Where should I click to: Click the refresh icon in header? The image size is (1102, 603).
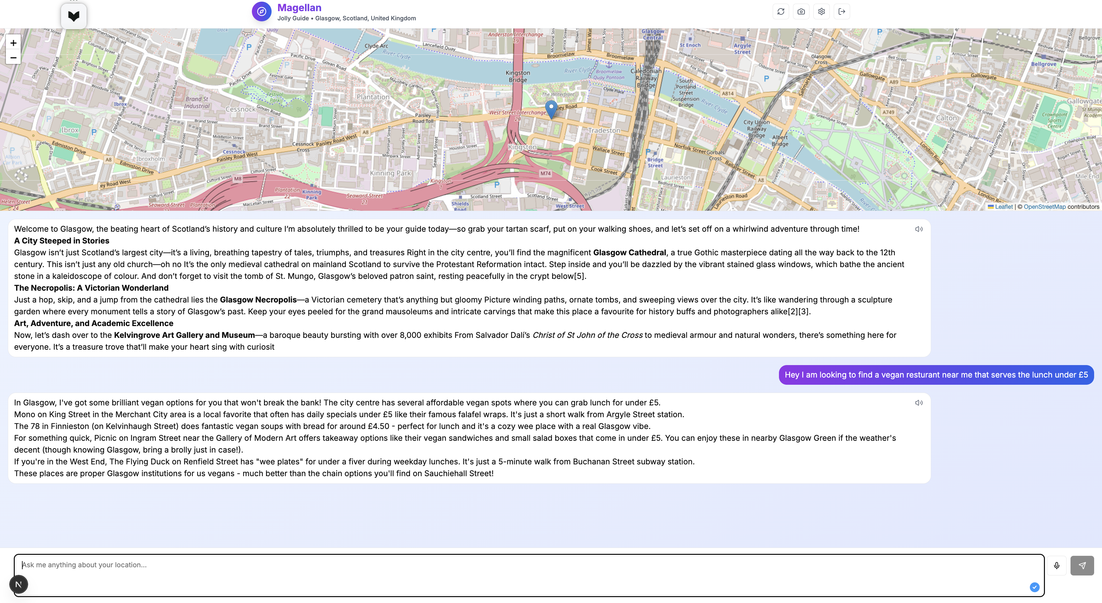tap(781, 11)
